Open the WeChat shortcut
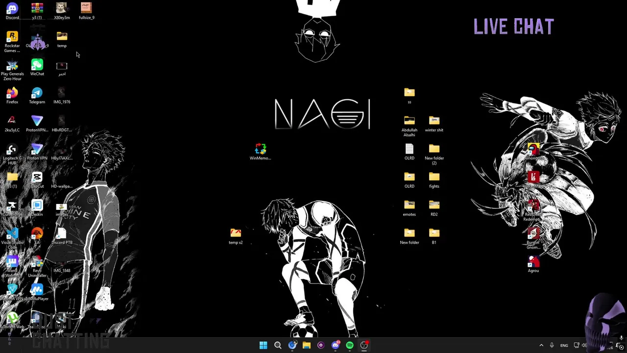Viewport: 627px width, 353px height. tap(37, 67)
